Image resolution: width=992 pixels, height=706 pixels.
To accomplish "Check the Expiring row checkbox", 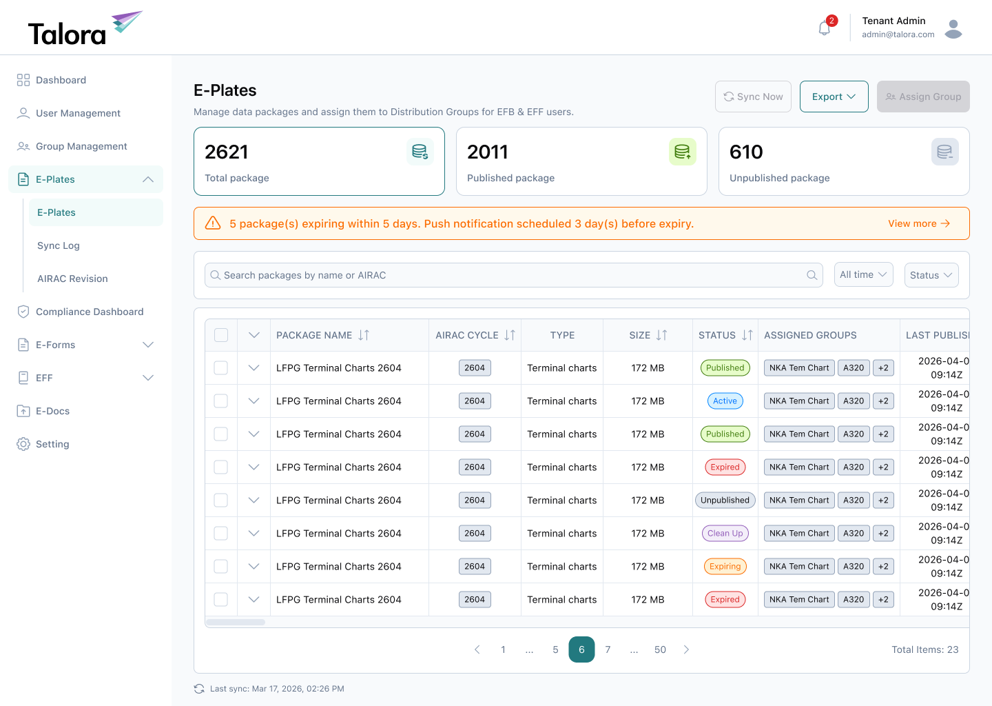I will [221, 567].
